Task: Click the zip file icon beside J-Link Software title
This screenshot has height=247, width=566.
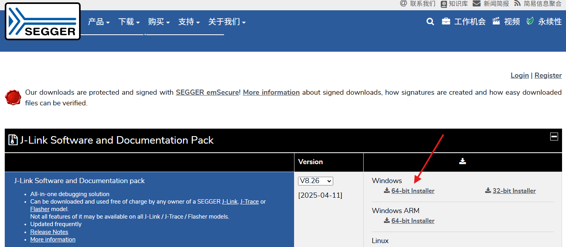Action: 13,140
